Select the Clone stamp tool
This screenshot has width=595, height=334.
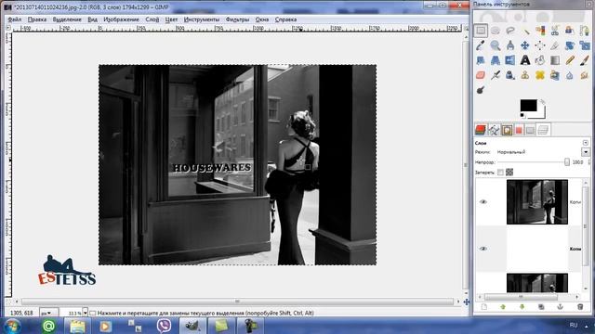tap(525, 75)
